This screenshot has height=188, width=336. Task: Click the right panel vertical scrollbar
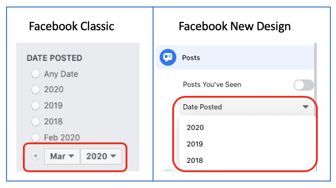315,107
